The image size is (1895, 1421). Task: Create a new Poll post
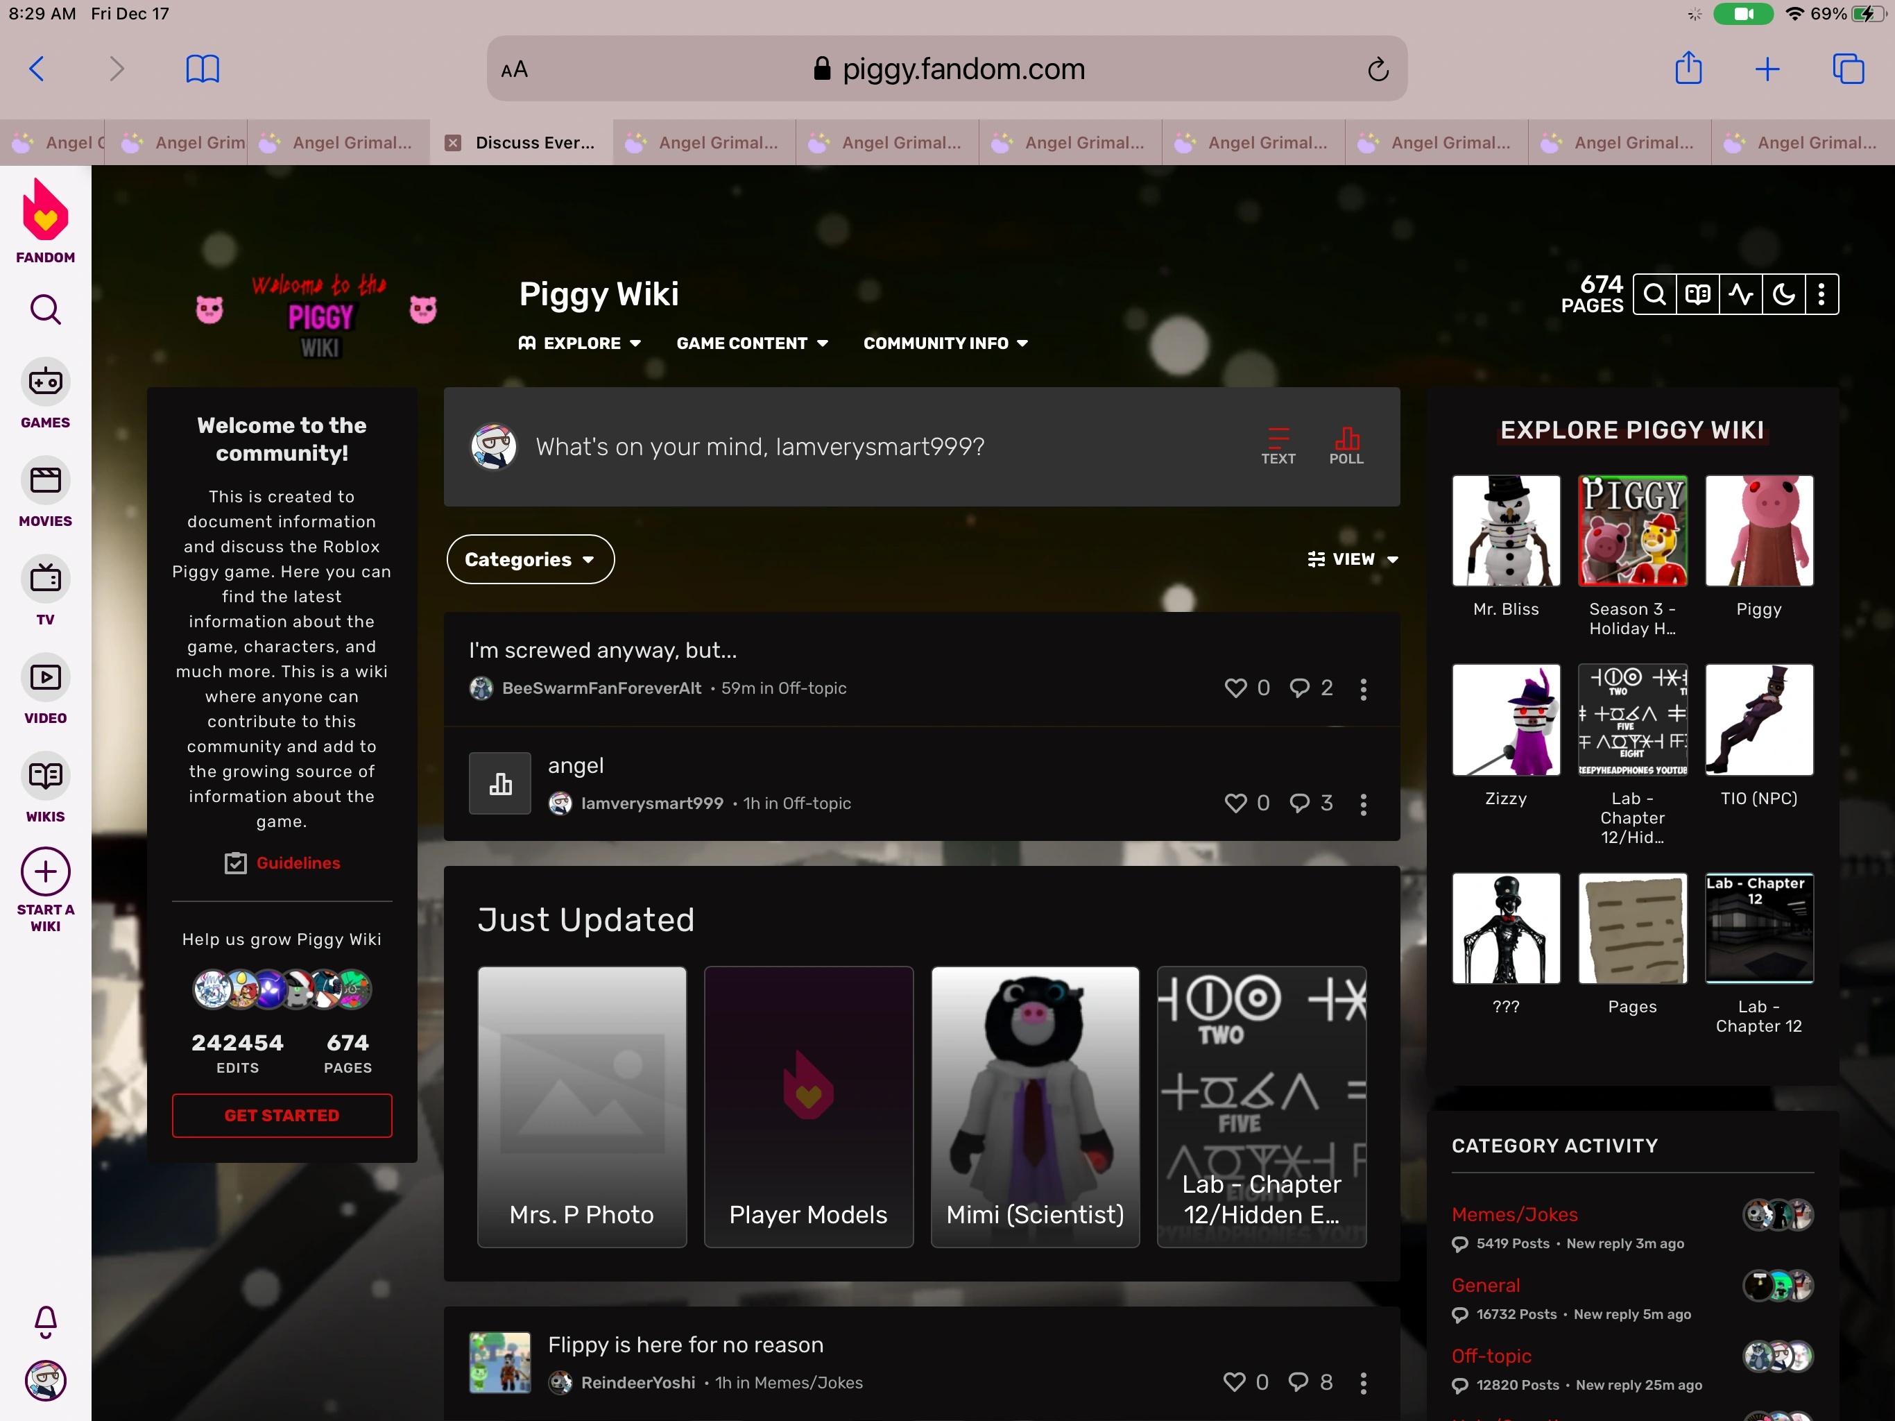pos(1345,445)
